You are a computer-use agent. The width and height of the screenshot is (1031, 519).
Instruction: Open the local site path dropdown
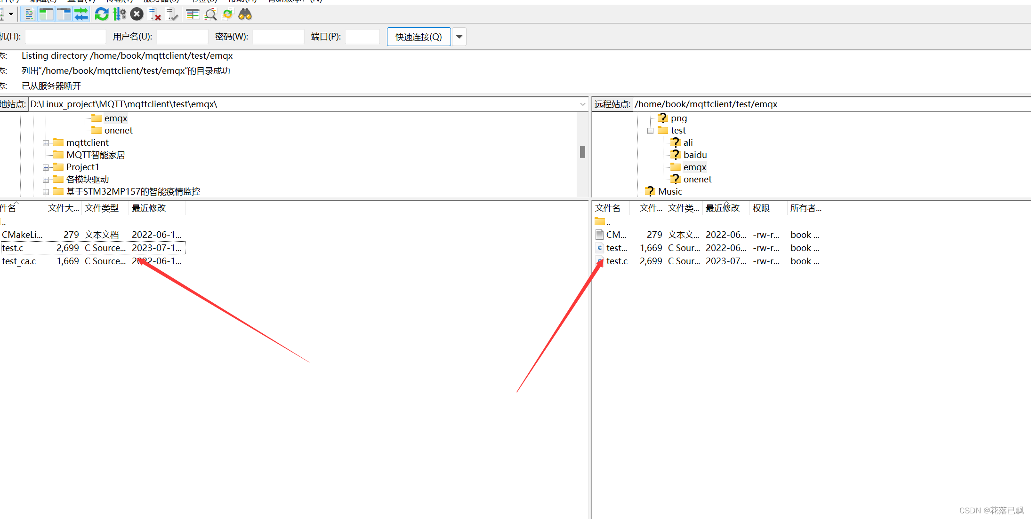tap(583, 104)
